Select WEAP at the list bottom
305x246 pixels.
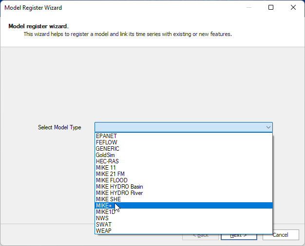184,230
